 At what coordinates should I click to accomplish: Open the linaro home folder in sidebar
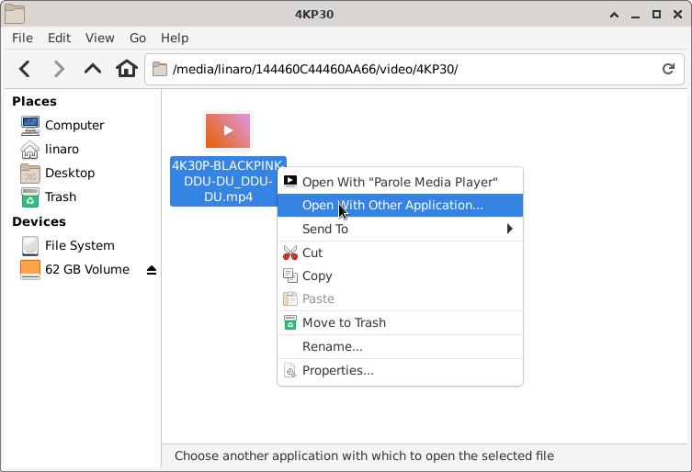coord(50,149)
